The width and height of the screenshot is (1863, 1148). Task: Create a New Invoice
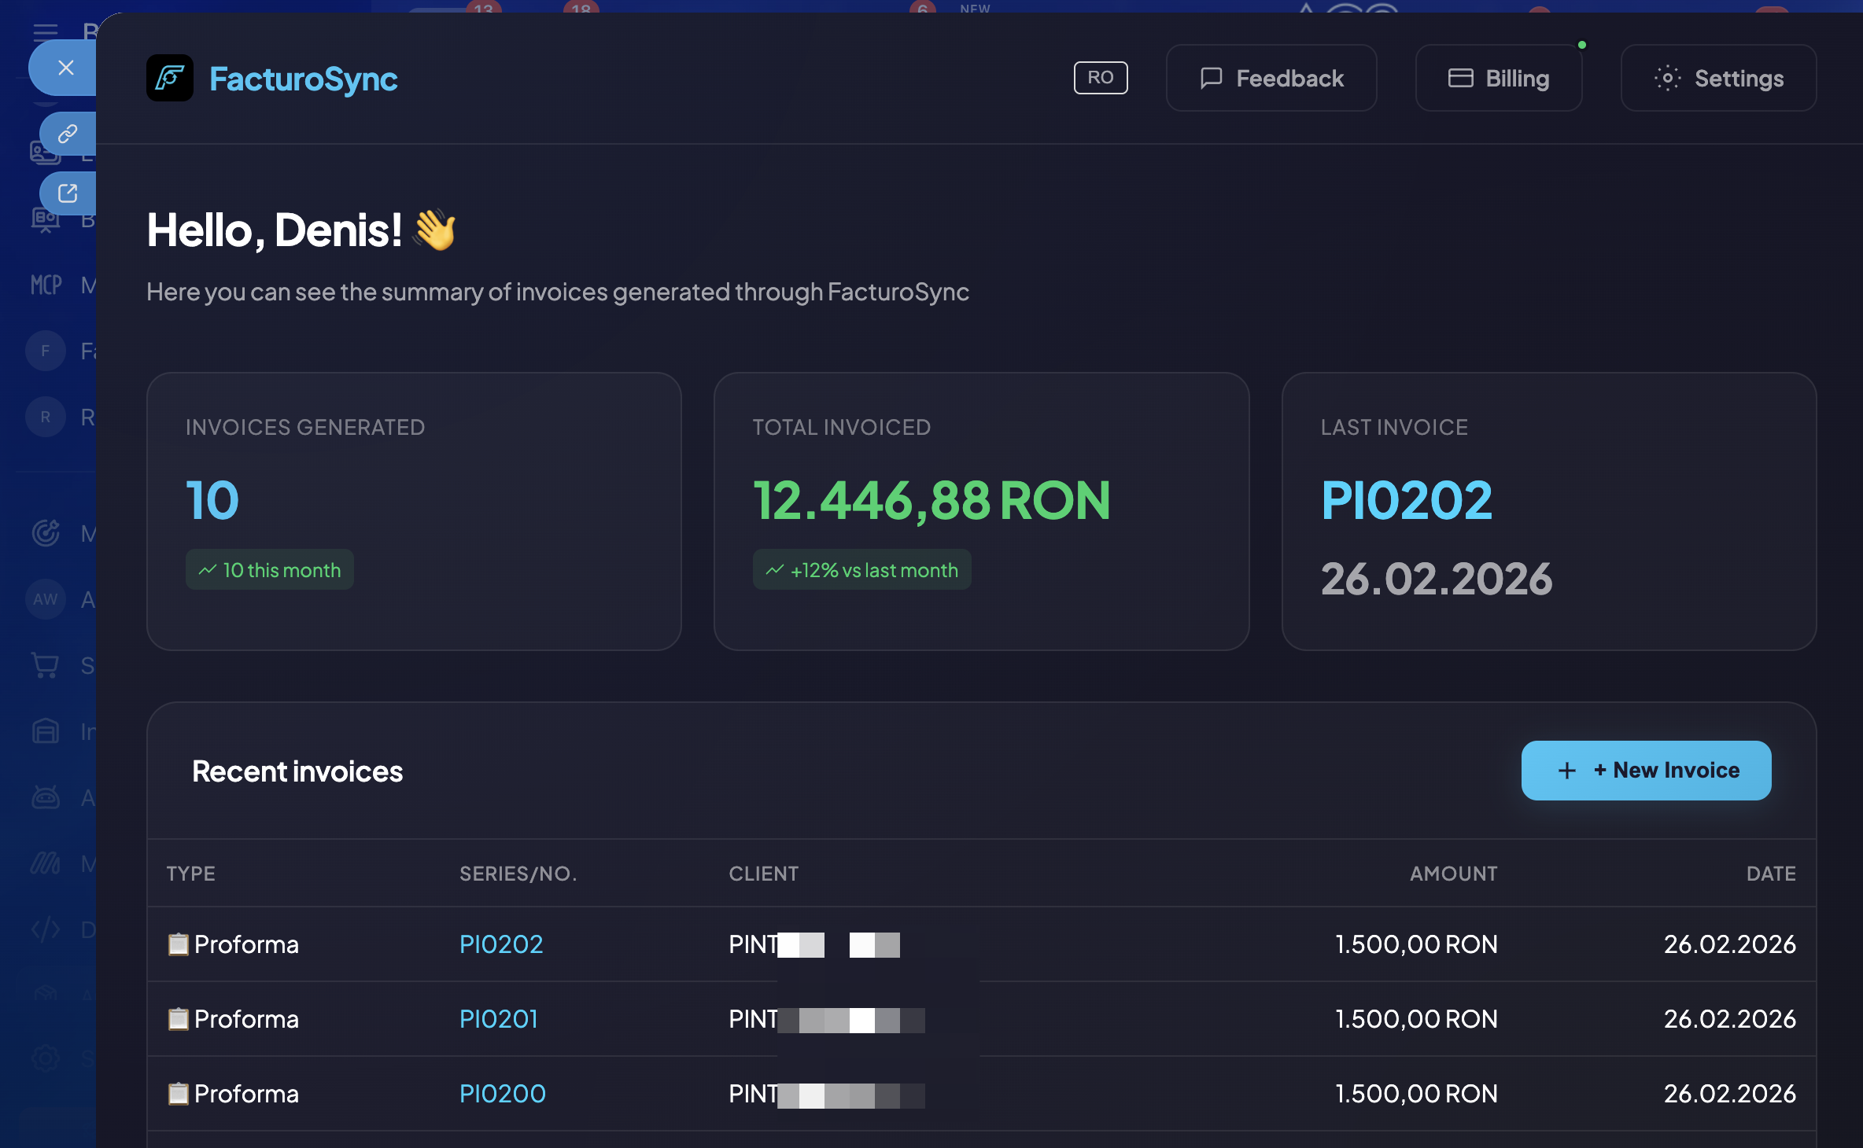[x=1646, y=771]
